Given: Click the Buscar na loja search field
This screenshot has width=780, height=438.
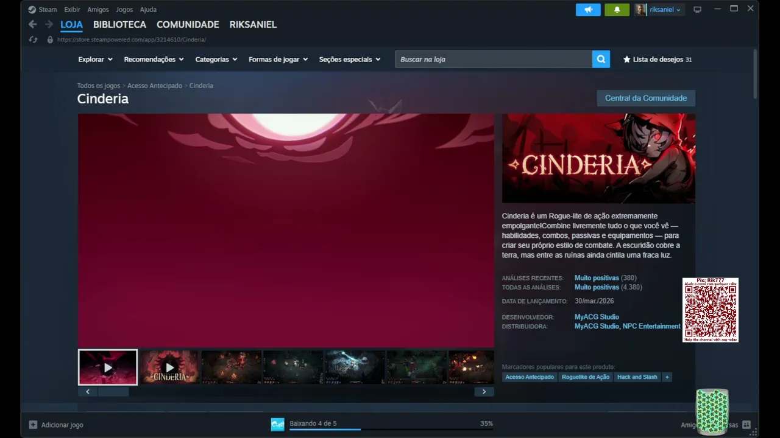Looking at the screenshot, I should tap(494, 59).
